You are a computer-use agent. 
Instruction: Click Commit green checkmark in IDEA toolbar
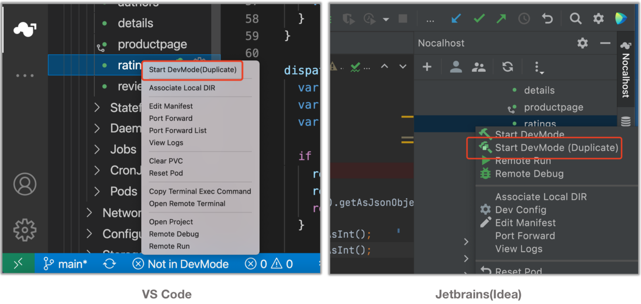point(479,18)
